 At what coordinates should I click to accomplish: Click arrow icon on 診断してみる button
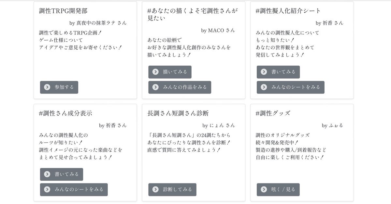[x=155, y=189]
